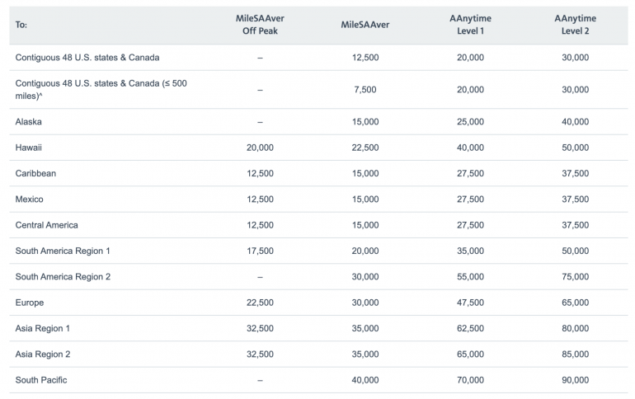
Task: Click the Alaska destination row label
Action: pos(29,121)
